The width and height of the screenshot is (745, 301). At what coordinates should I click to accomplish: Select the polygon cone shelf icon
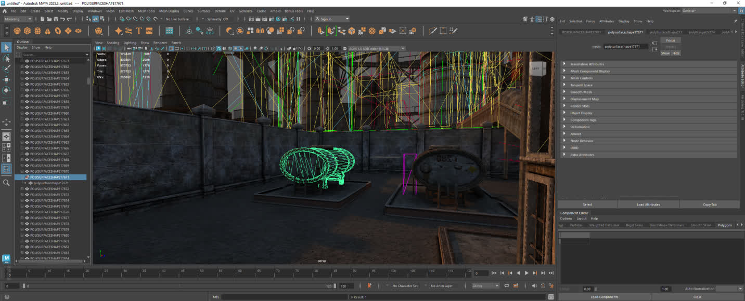(47, 31)
